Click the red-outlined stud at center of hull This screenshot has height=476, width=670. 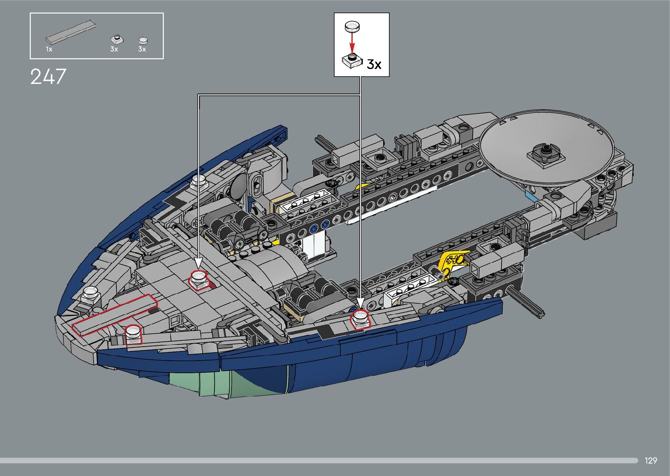pos(198,278)
